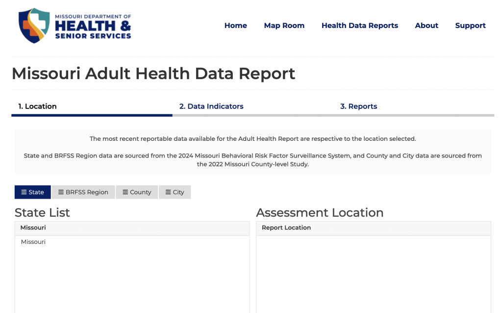Click the Assessment Location heading

pos(320,213)
